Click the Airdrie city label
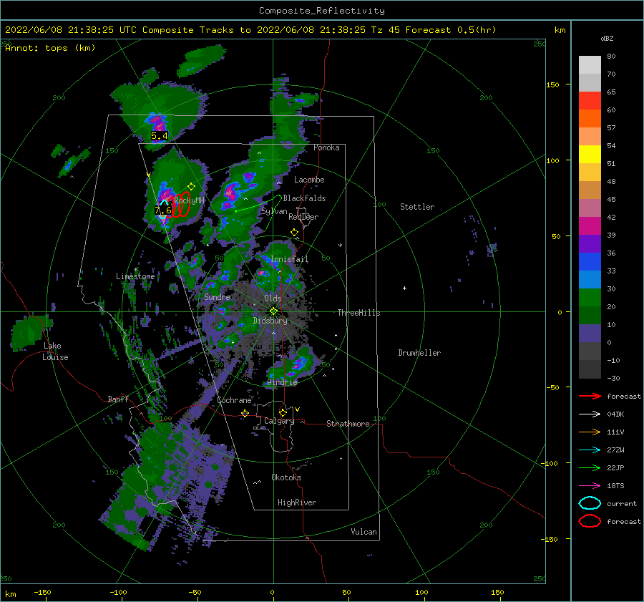 [x=282, y=382]
